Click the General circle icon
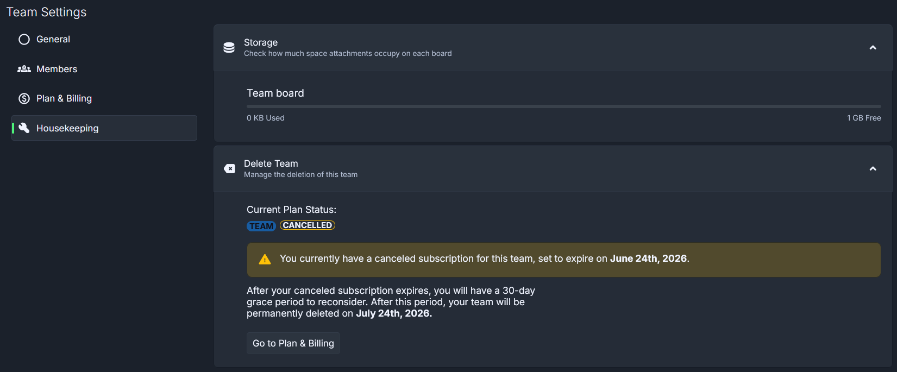897x372 pixels. coord(24,39)
